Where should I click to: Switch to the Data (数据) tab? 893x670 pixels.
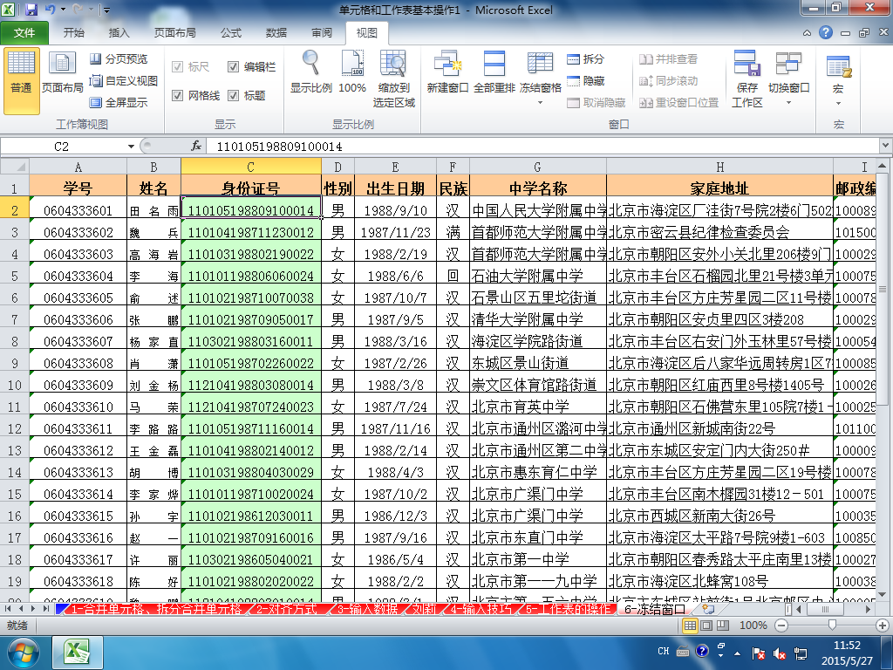(276, 33)
